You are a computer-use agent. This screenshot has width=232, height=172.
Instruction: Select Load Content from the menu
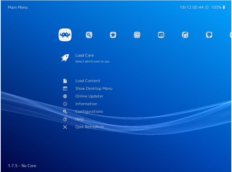coord(88,81)
